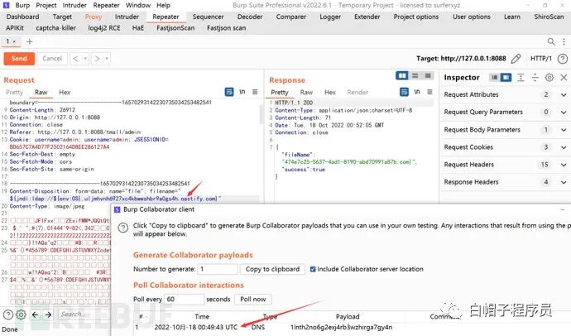Go back with previous request arrow
571x336 pixels.
[x=76, y=59]
